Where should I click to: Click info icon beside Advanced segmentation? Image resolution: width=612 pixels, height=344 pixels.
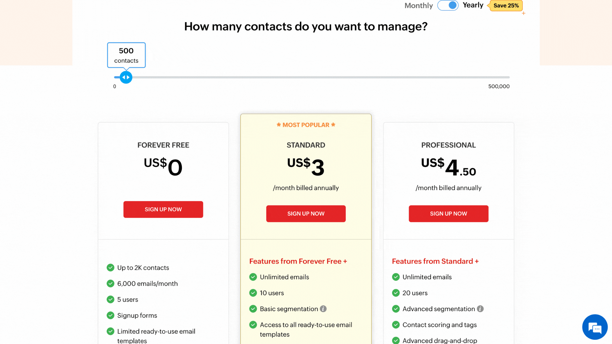click(480, 309)
